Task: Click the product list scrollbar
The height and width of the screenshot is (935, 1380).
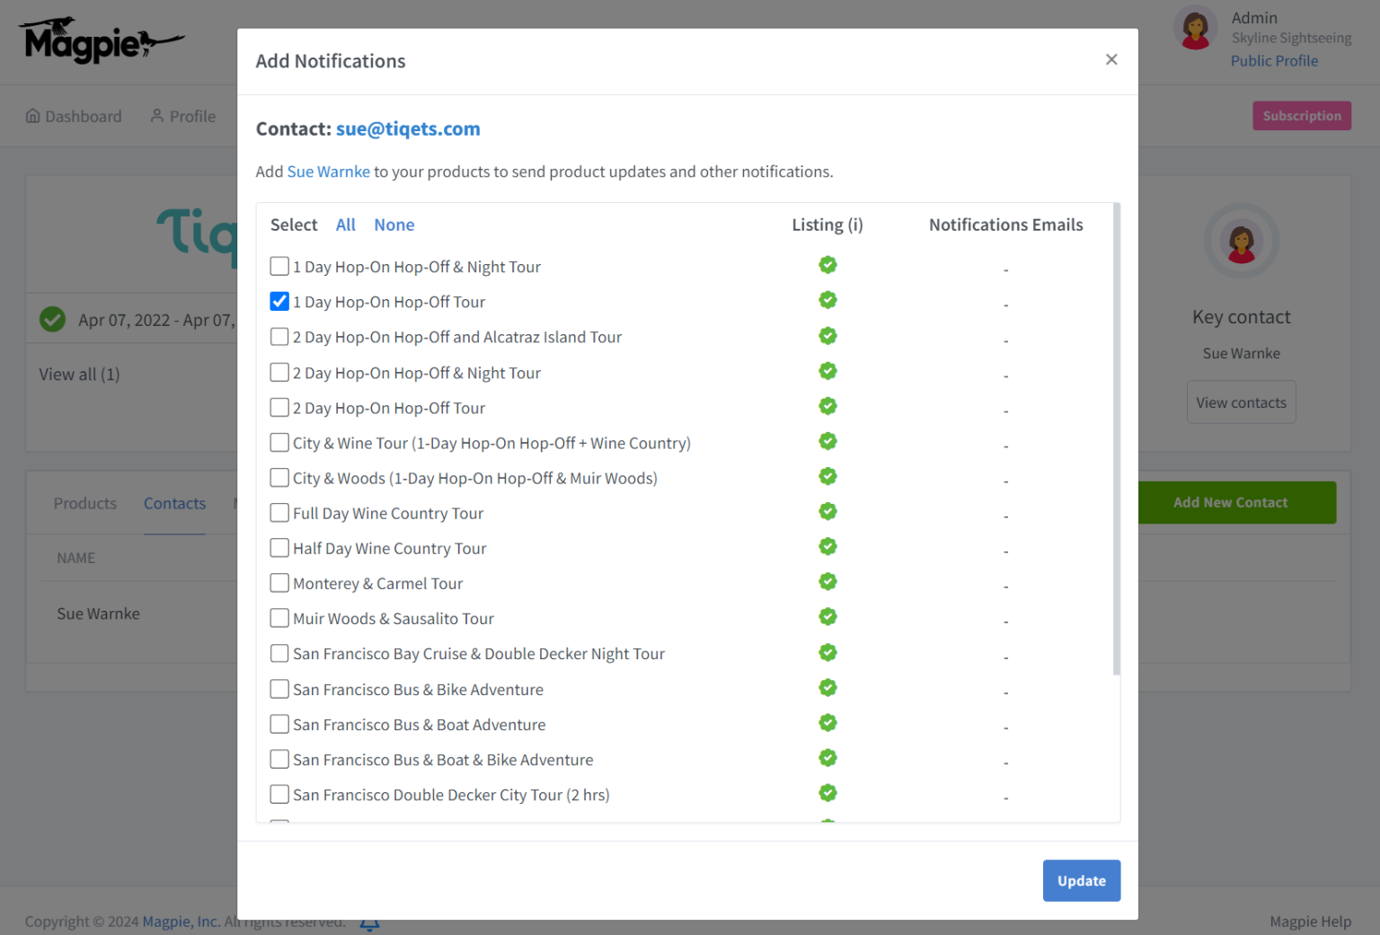Action: tap(1116, 440)
